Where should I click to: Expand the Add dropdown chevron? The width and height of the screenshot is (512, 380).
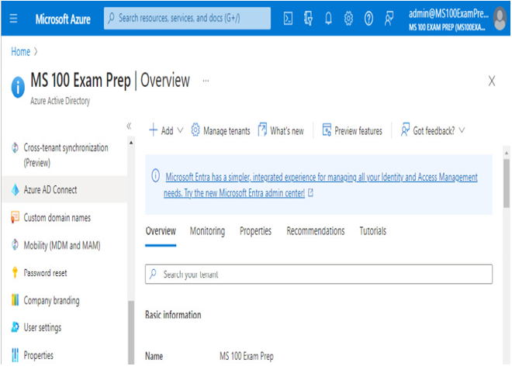[180, 130]
